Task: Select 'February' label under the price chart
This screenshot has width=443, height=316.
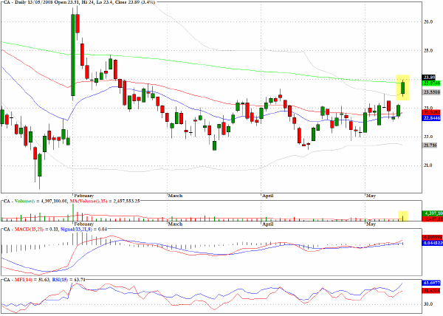Action: [x=83, y=196]
